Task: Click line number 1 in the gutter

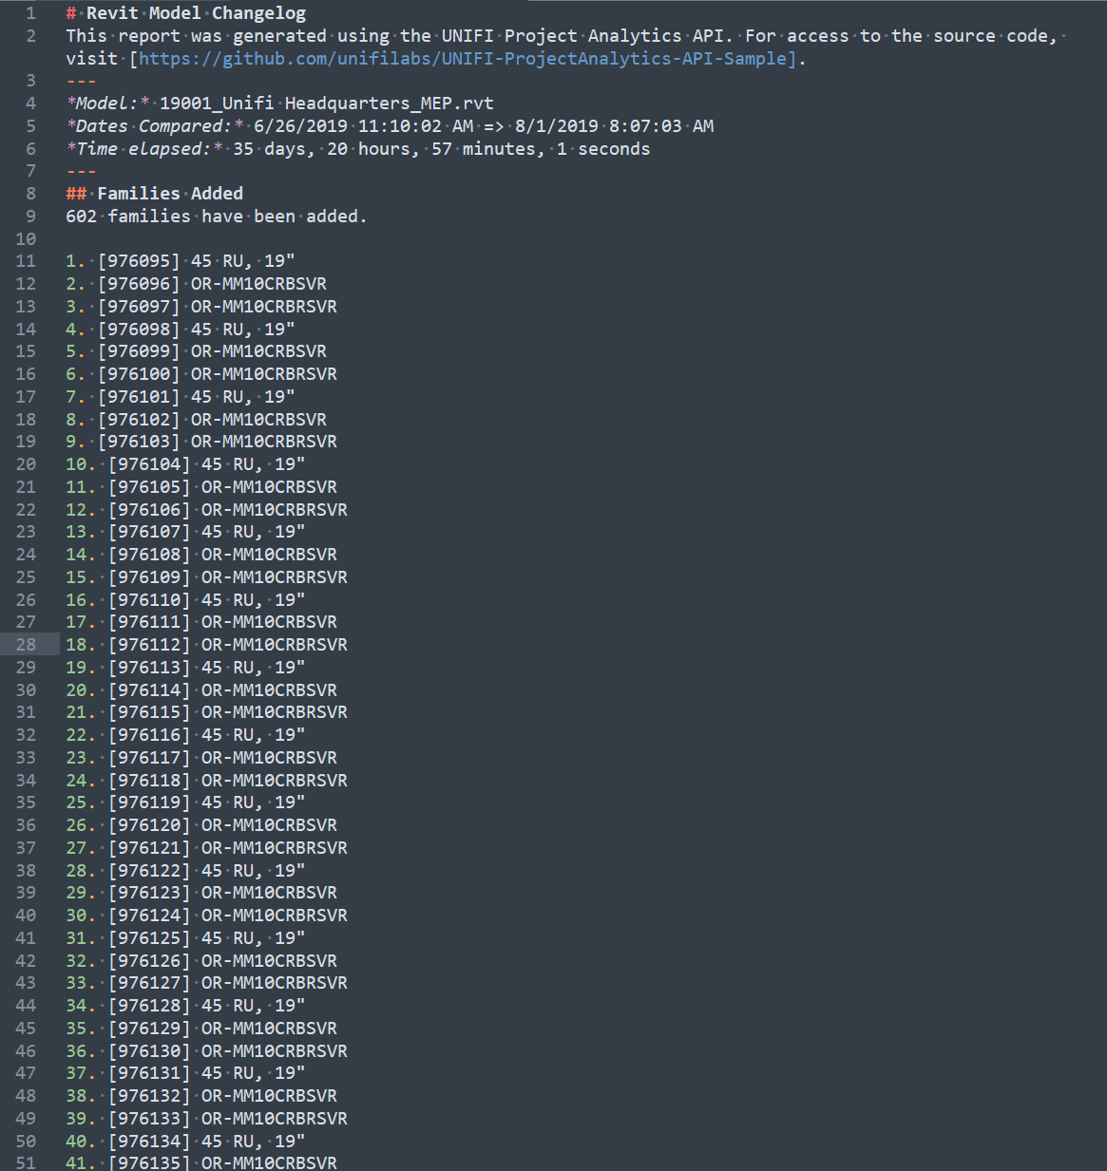Action: [30, 13]
